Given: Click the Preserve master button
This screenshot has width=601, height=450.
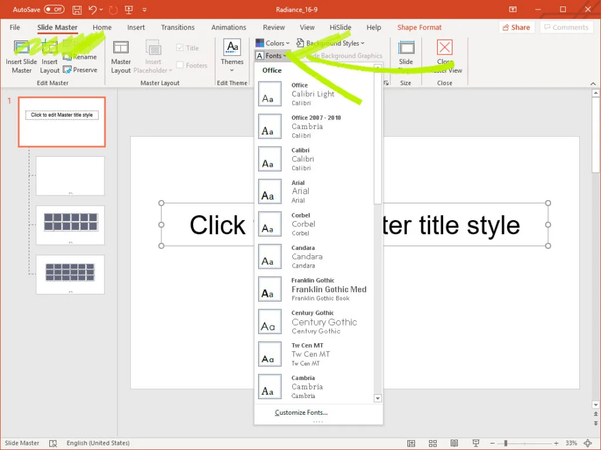Looking at the screenshot, I should [80, 70].
